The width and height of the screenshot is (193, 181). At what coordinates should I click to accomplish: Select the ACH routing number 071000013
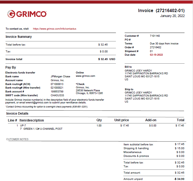(57, 84)
